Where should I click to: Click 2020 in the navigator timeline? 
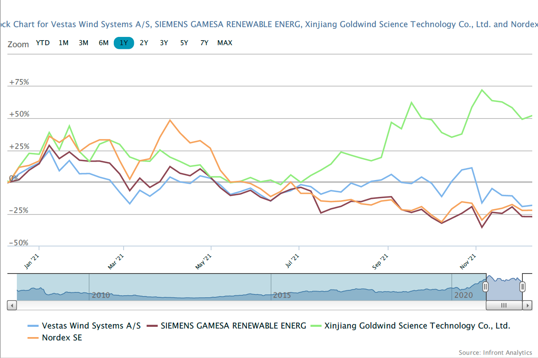pos(463,295)
